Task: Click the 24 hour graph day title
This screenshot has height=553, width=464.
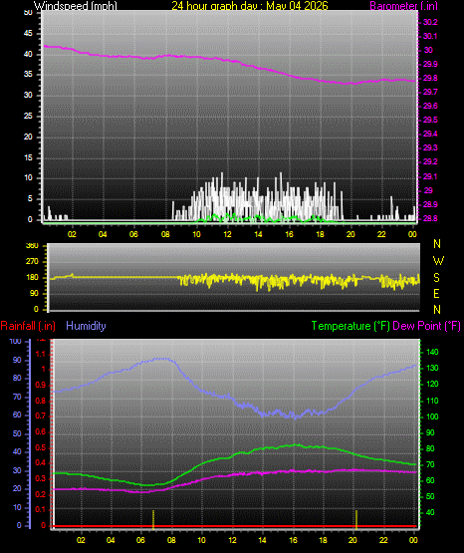Action: [x=250, y=6]
